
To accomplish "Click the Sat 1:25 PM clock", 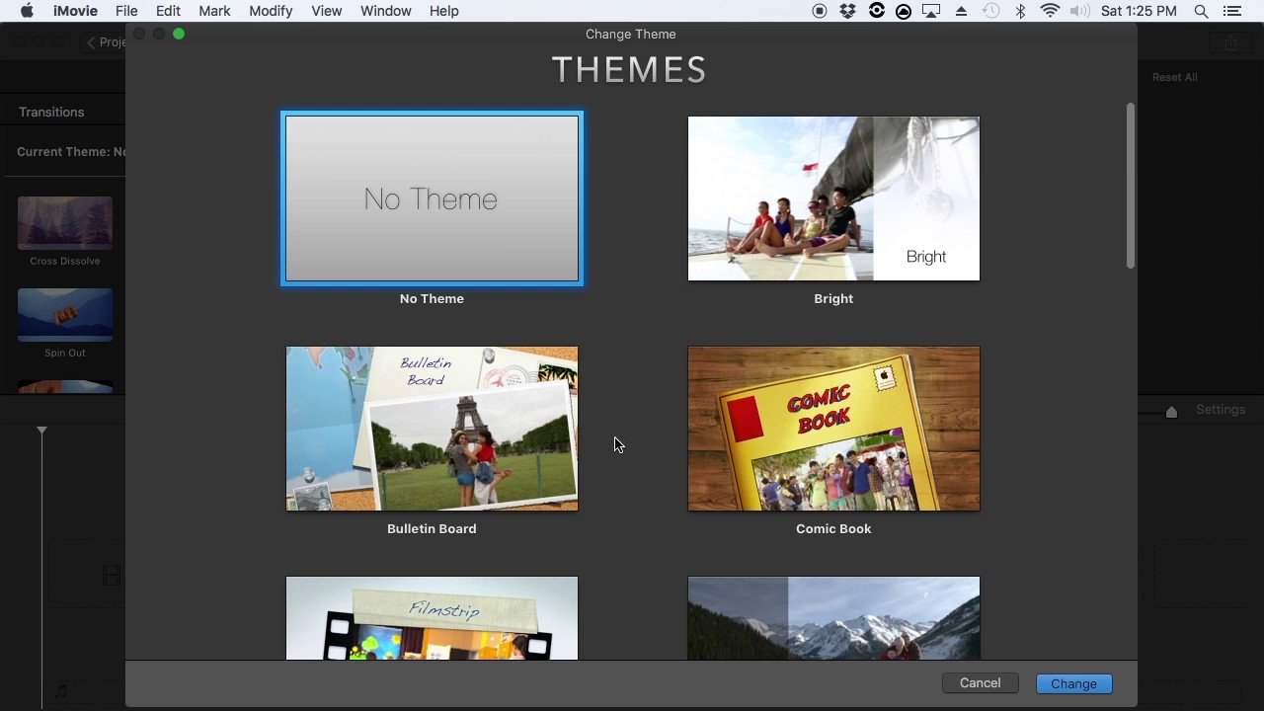I will [1140, 11].
